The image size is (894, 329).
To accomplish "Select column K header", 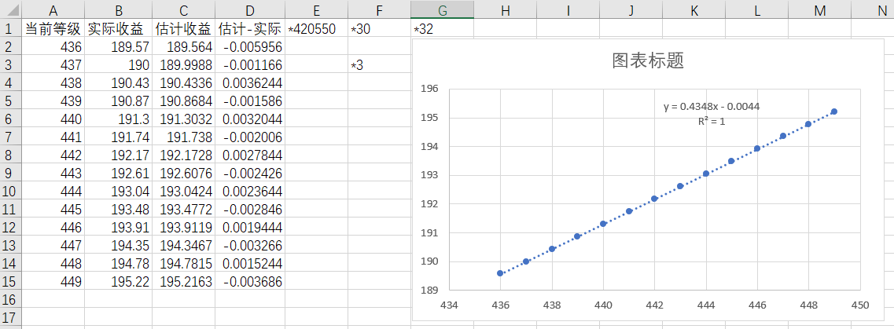I will (x=693, y=9).
